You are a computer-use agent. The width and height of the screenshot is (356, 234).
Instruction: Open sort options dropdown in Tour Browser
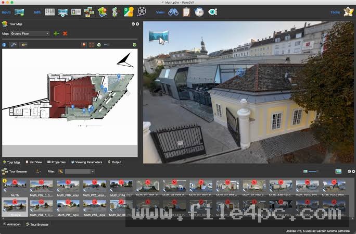tap(38, 171)
